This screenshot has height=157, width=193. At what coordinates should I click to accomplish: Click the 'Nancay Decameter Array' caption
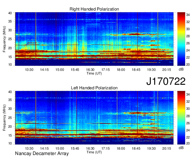pos(42,154)
